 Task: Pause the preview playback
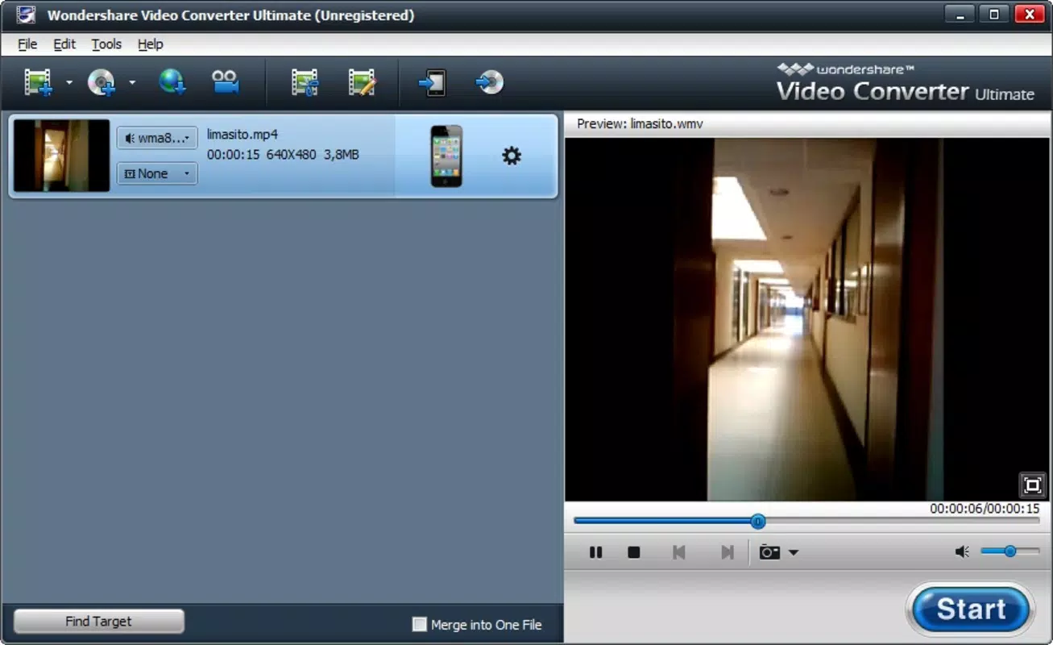595,552
